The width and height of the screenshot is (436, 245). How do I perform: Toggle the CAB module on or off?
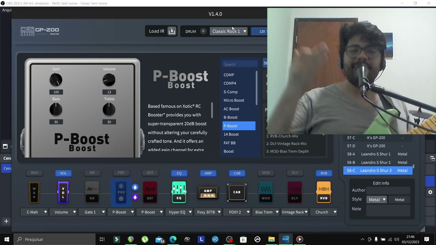click(x=237, y=173)
